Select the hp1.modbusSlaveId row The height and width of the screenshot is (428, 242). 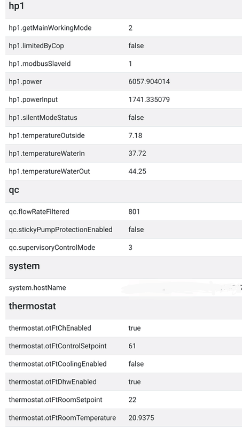[123, 64]
